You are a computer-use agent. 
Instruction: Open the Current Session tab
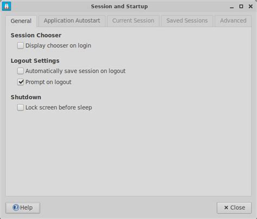[x=133, y=21]
